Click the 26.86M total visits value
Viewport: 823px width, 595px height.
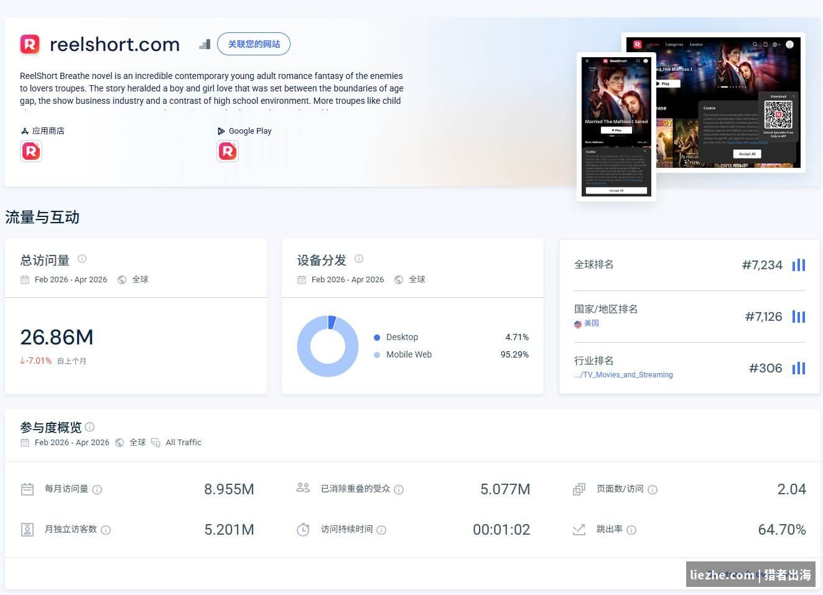coord(57,337)
